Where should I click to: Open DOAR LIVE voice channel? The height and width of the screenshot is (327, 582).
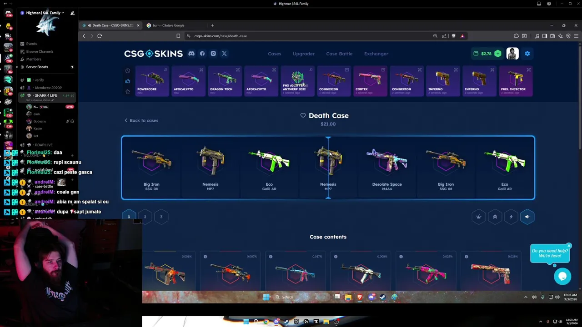tap(44, 145)
